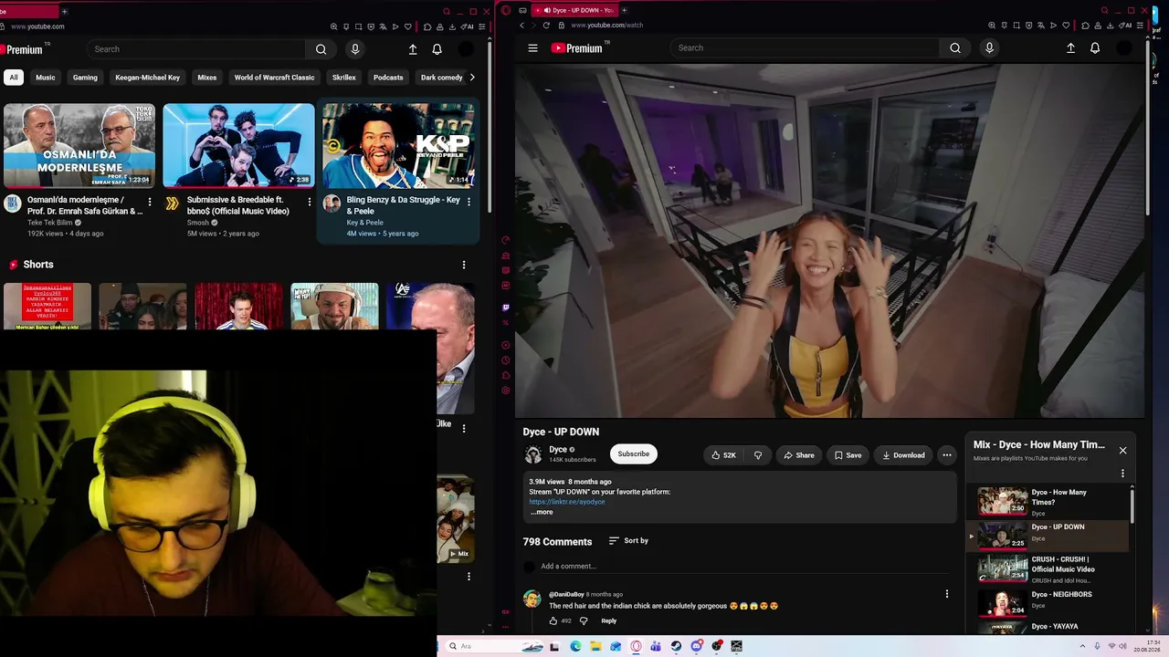The height and width of the screenshot is (657, 1169).
Task: Go back in the Dyce video window
Action: tap(521, 26)
